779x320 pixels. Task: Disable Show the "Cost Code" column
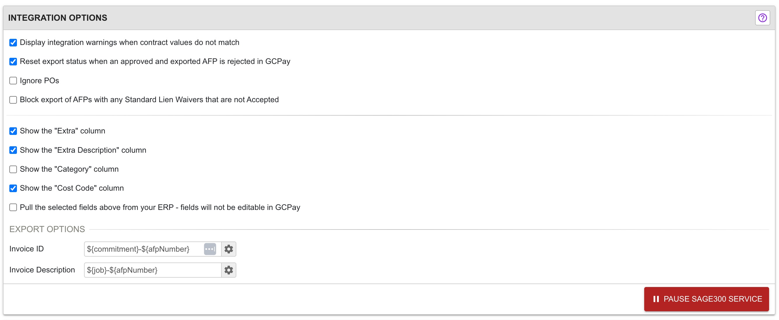pyautogui.click(x=13, y=188)
